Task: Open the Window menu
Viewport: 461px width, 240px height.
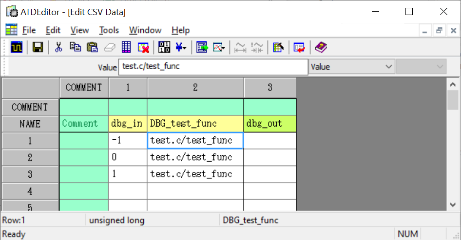Action: [x=145, y=30]
